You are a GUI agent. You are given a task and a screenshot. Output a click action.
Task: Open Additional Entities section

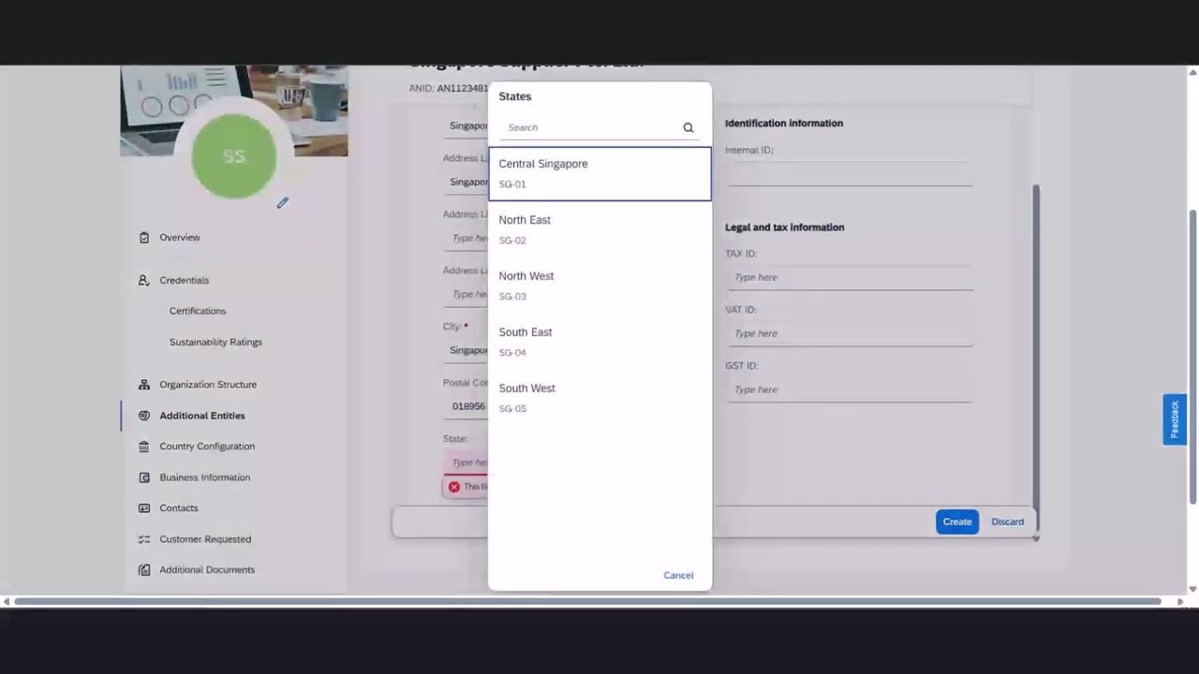point(202,416)
